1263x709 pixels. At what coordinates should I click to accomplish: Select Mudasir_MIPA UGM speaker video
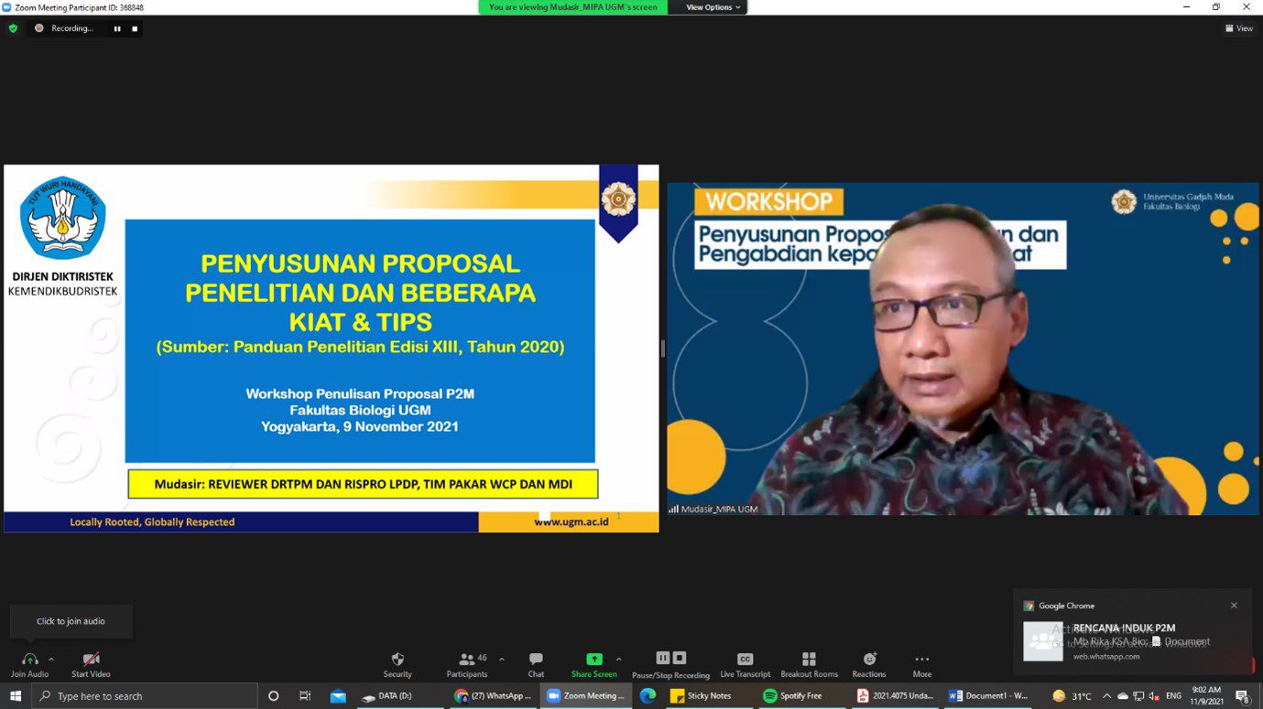tap(963, 349)
